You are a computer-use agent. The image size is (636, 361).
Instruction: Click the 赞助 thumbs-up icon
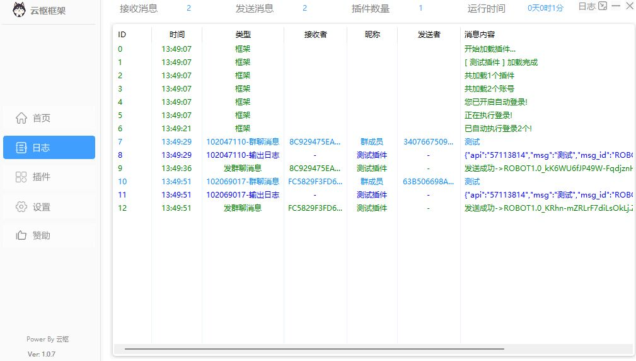(21, 235)
